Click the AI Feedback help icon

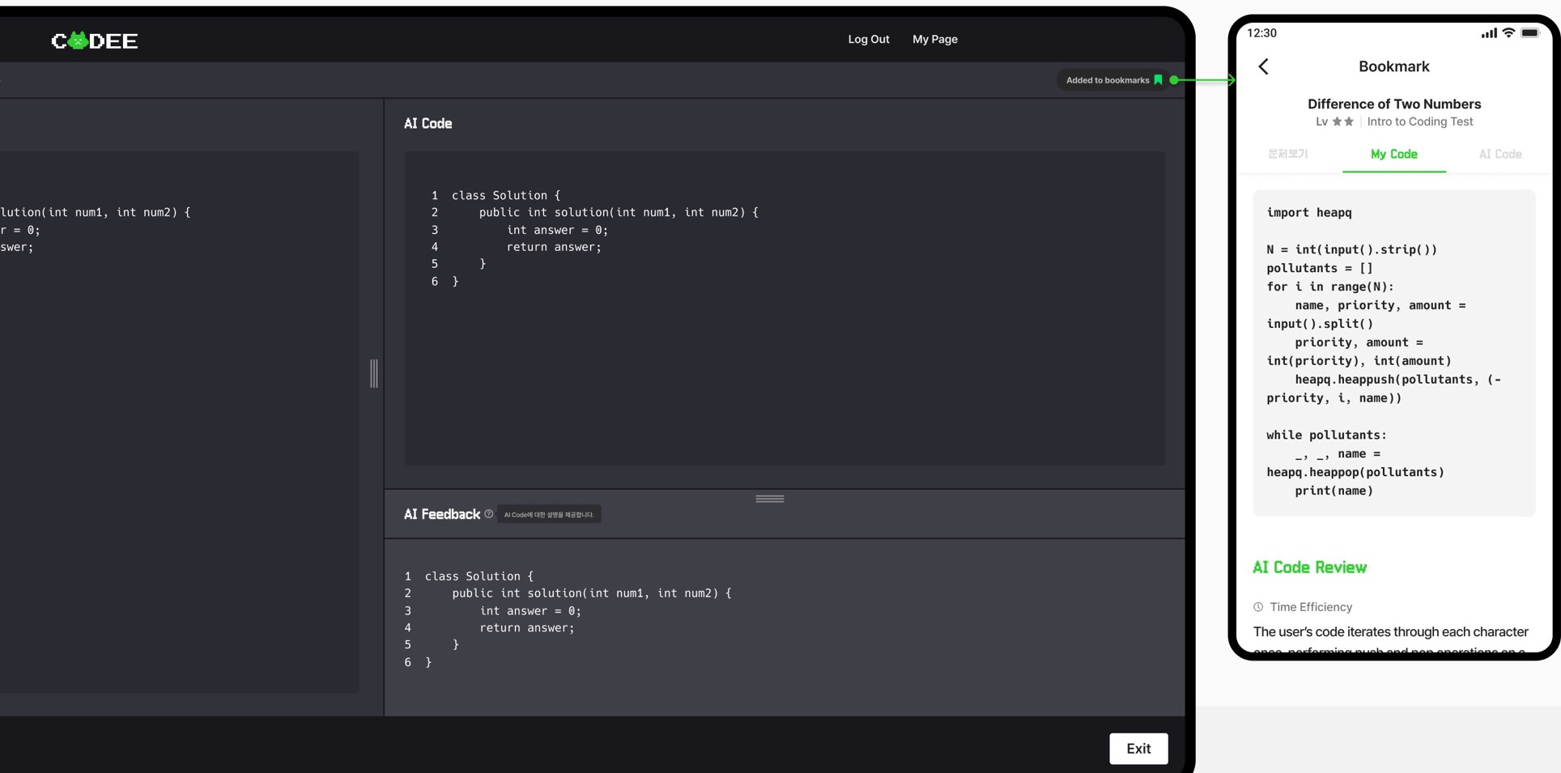488,514
